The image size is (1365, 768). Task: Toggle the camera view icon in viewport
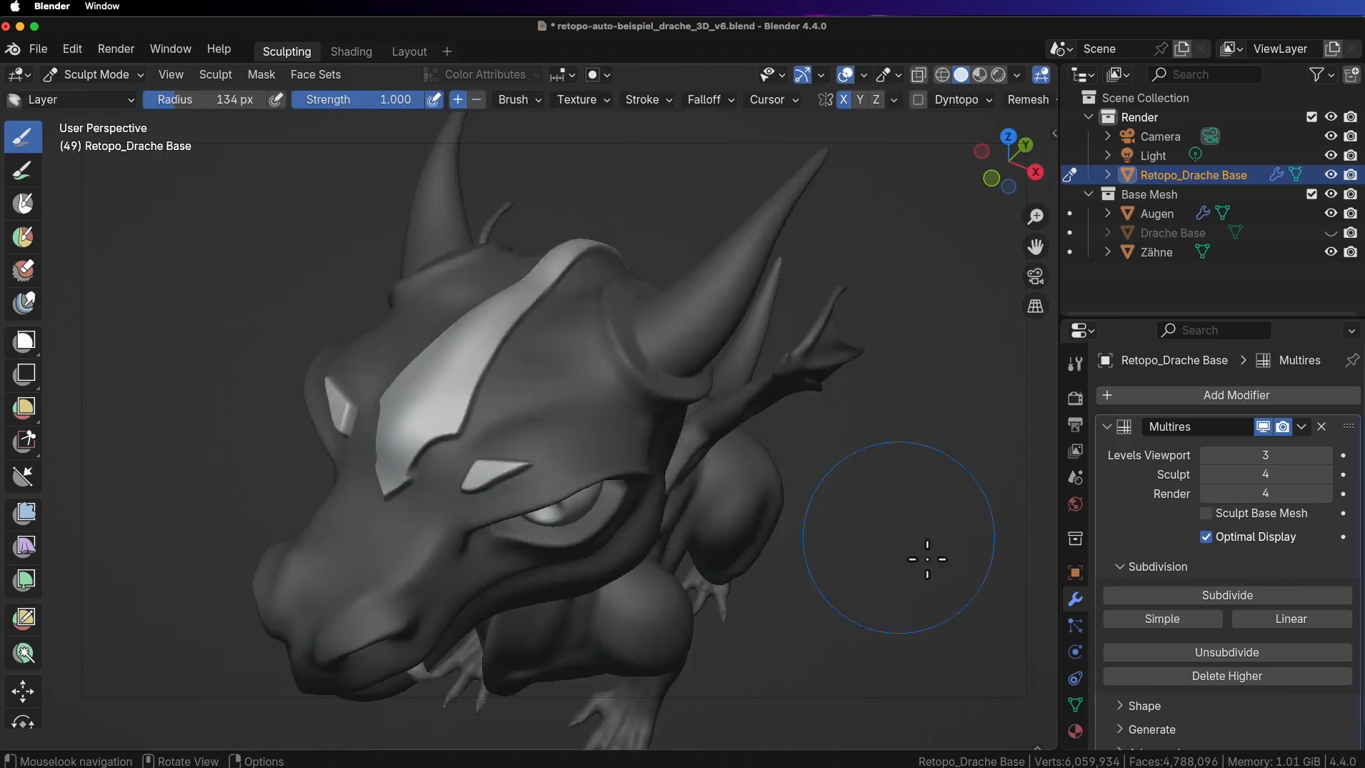coord(1036,276)
